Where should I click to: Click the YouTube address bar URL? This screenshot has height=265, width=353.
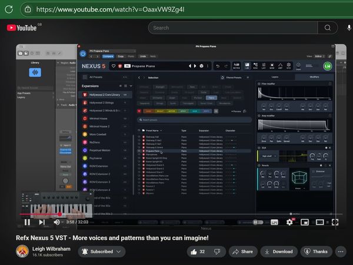110,9
